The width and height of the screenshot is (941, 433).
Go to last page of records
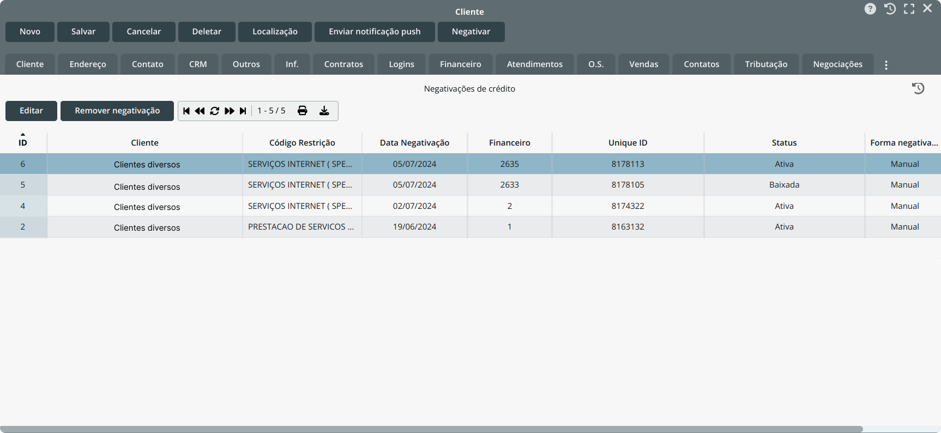[x=243, y=111]
